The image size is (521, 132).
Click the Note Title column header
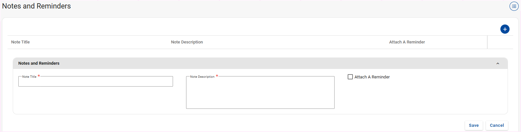pos(20,42)
